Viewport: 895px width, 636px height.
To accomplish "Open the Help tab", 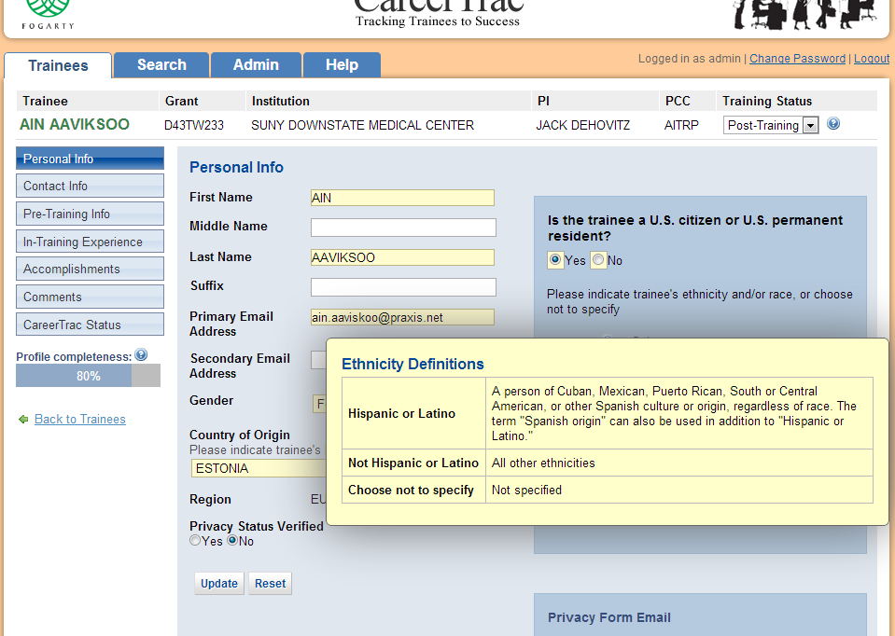I will 342,64.
